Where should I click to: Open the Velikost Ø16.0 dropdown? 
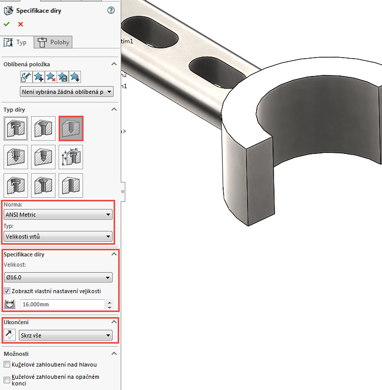[58, 277]
